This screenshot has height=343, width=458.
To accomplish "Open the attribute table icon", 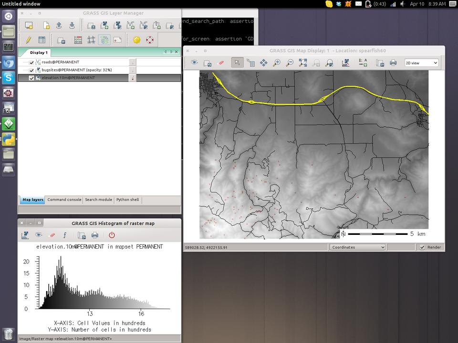I will point(42,40).
